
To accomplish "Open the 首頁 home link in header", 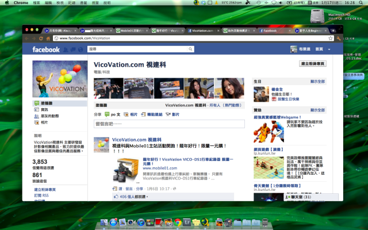I will click(319, 49).
